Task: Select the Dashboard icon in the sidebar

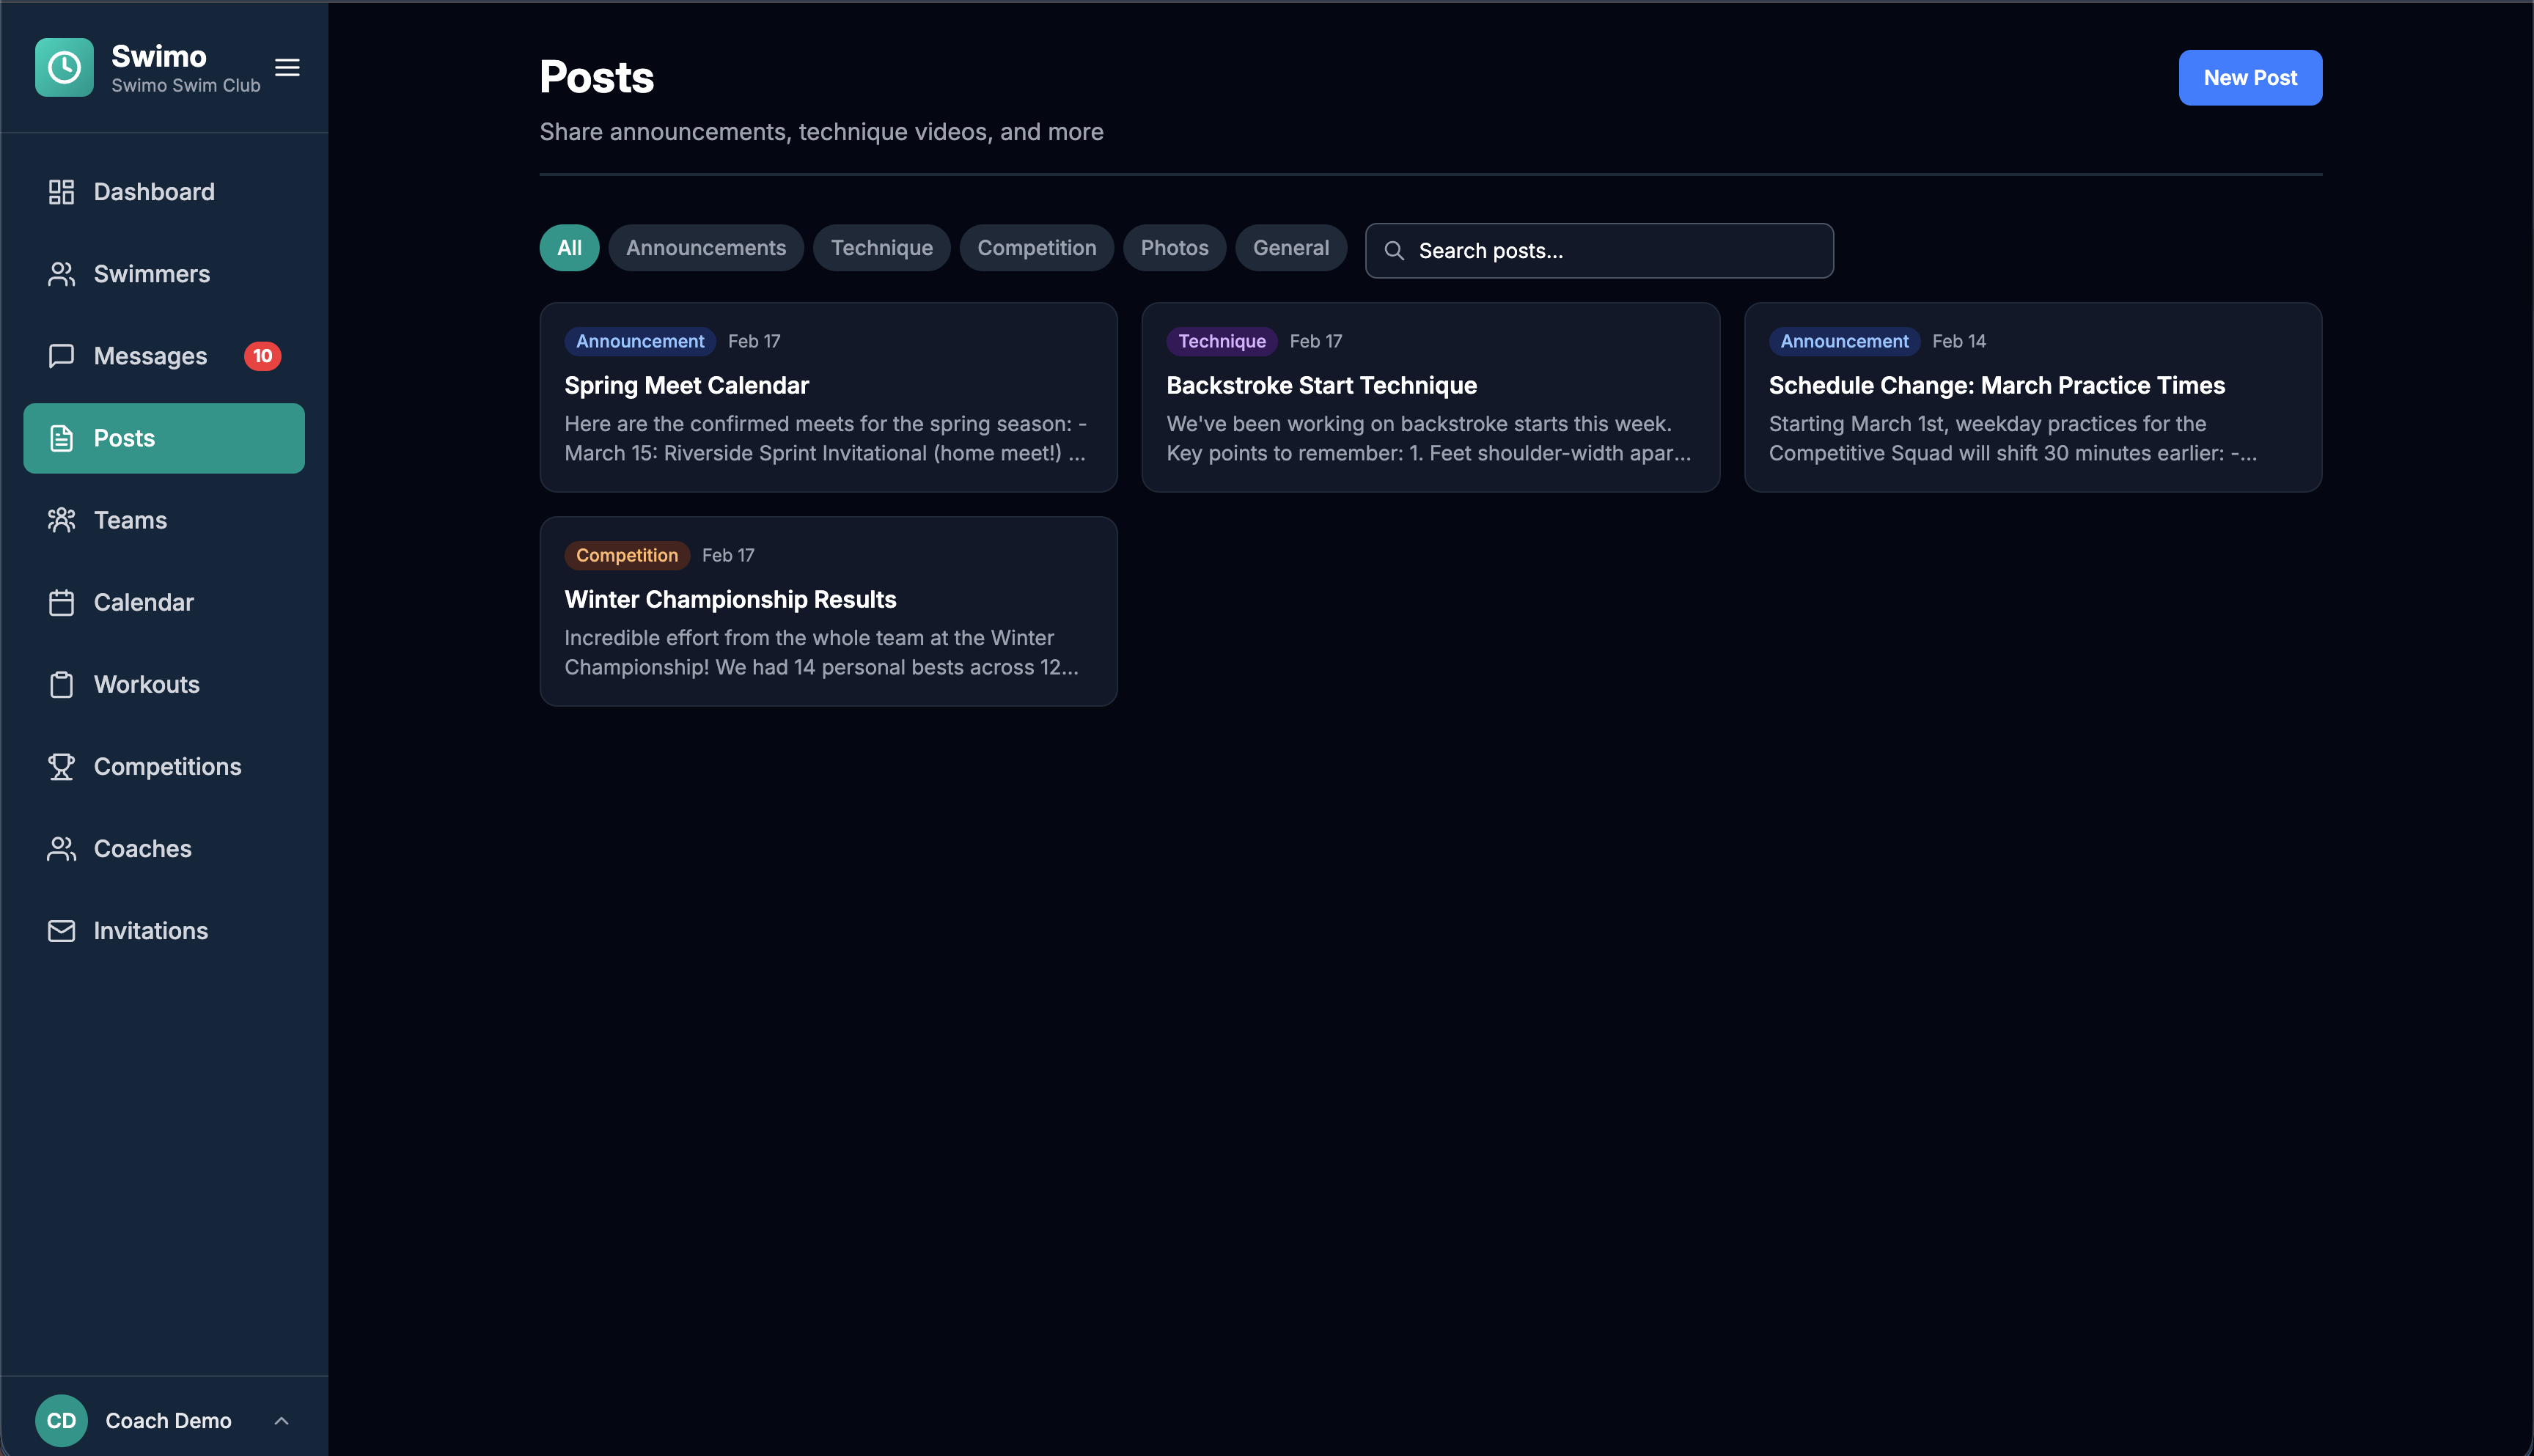Action: (61, 191)
